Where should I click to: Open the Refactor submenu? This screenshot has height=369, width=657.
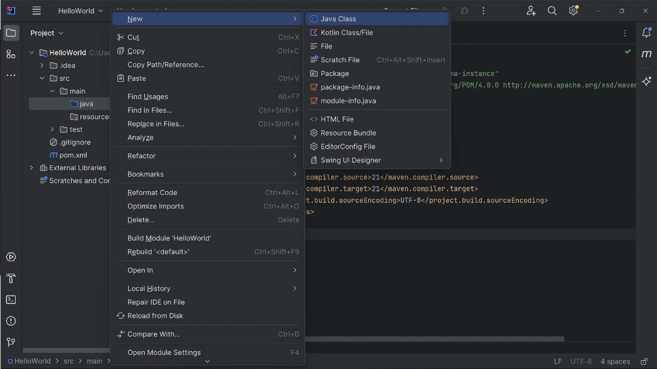click(208, 156)
